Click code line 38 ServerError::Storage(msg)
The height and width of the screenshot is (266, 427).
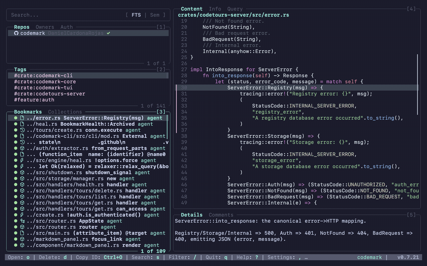[274, 136]
